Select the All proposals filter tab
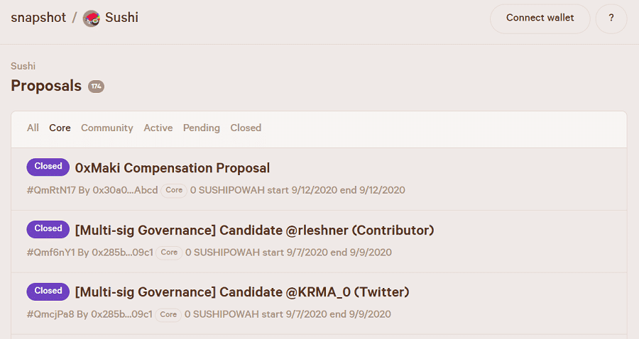 click(x=33, y=128)
